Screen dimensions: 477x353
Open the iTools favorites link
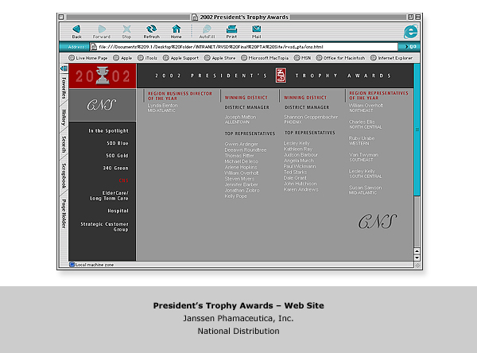tap(147, 58)
